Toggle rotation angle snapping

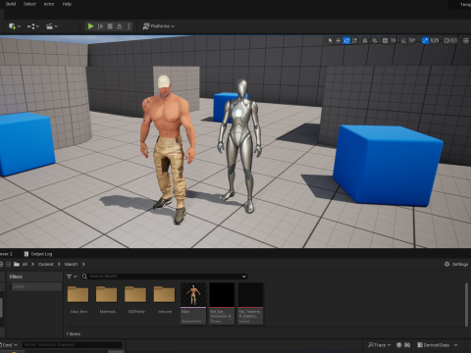click(403, 40)
